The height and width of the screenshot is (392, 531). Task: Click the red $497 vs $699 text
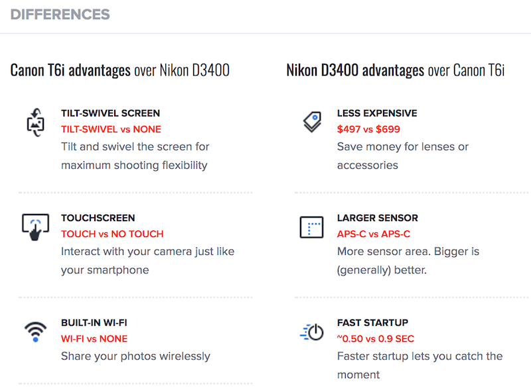368,129
